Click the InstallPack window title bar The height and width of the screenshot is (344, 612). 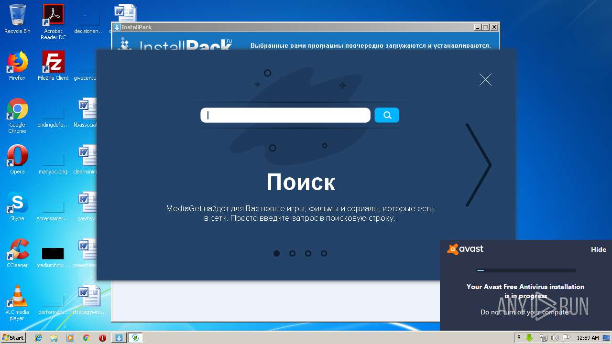click(x=306, y=27)
